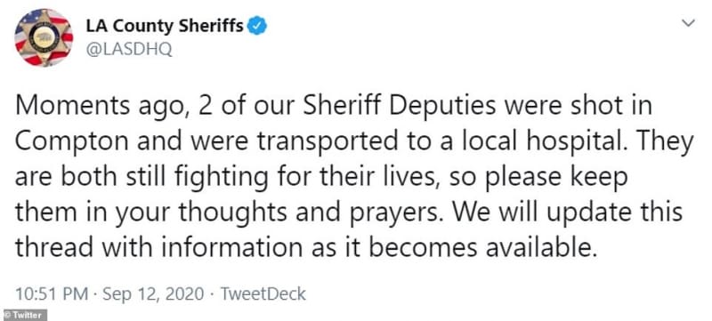The width and height of the screenshot is (712, 321).
Task: Visit the @LASDHQ handle link
Action: (129, 49)
